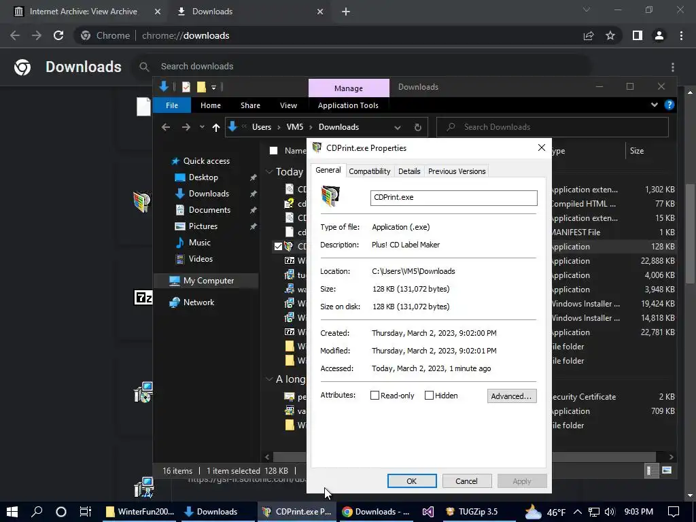Collapse the 'A long time ago' group
The width and height of the screenshot is (696, 522).
269,379
